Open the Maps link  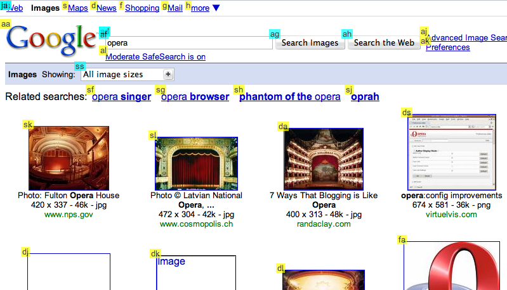pyautogui.click(x=78, y=8)
